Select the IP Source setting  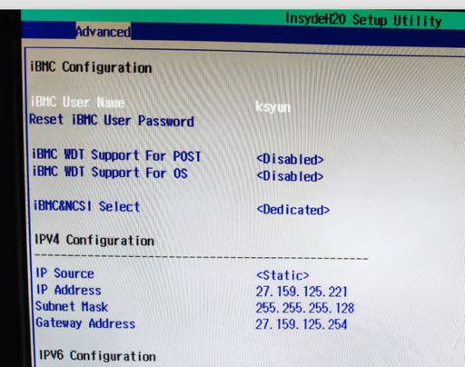coord(65,273)
